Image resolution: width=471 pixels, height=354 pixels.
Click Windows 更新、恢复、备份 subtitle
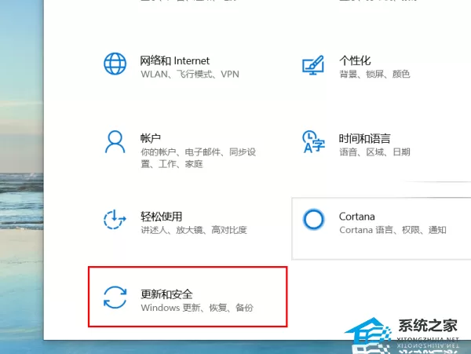pos(197,308)
